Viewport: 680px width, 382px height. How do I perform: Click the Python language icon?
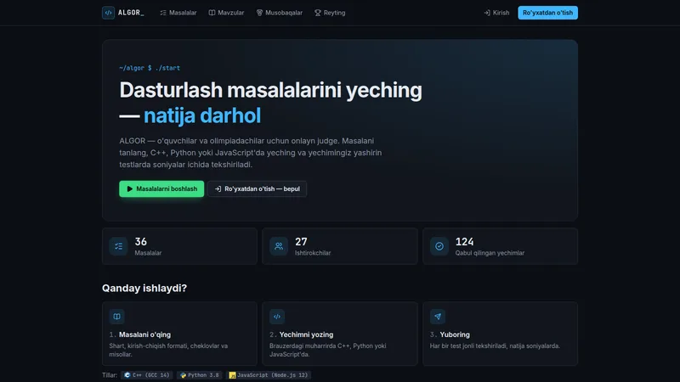pos(183,375)
